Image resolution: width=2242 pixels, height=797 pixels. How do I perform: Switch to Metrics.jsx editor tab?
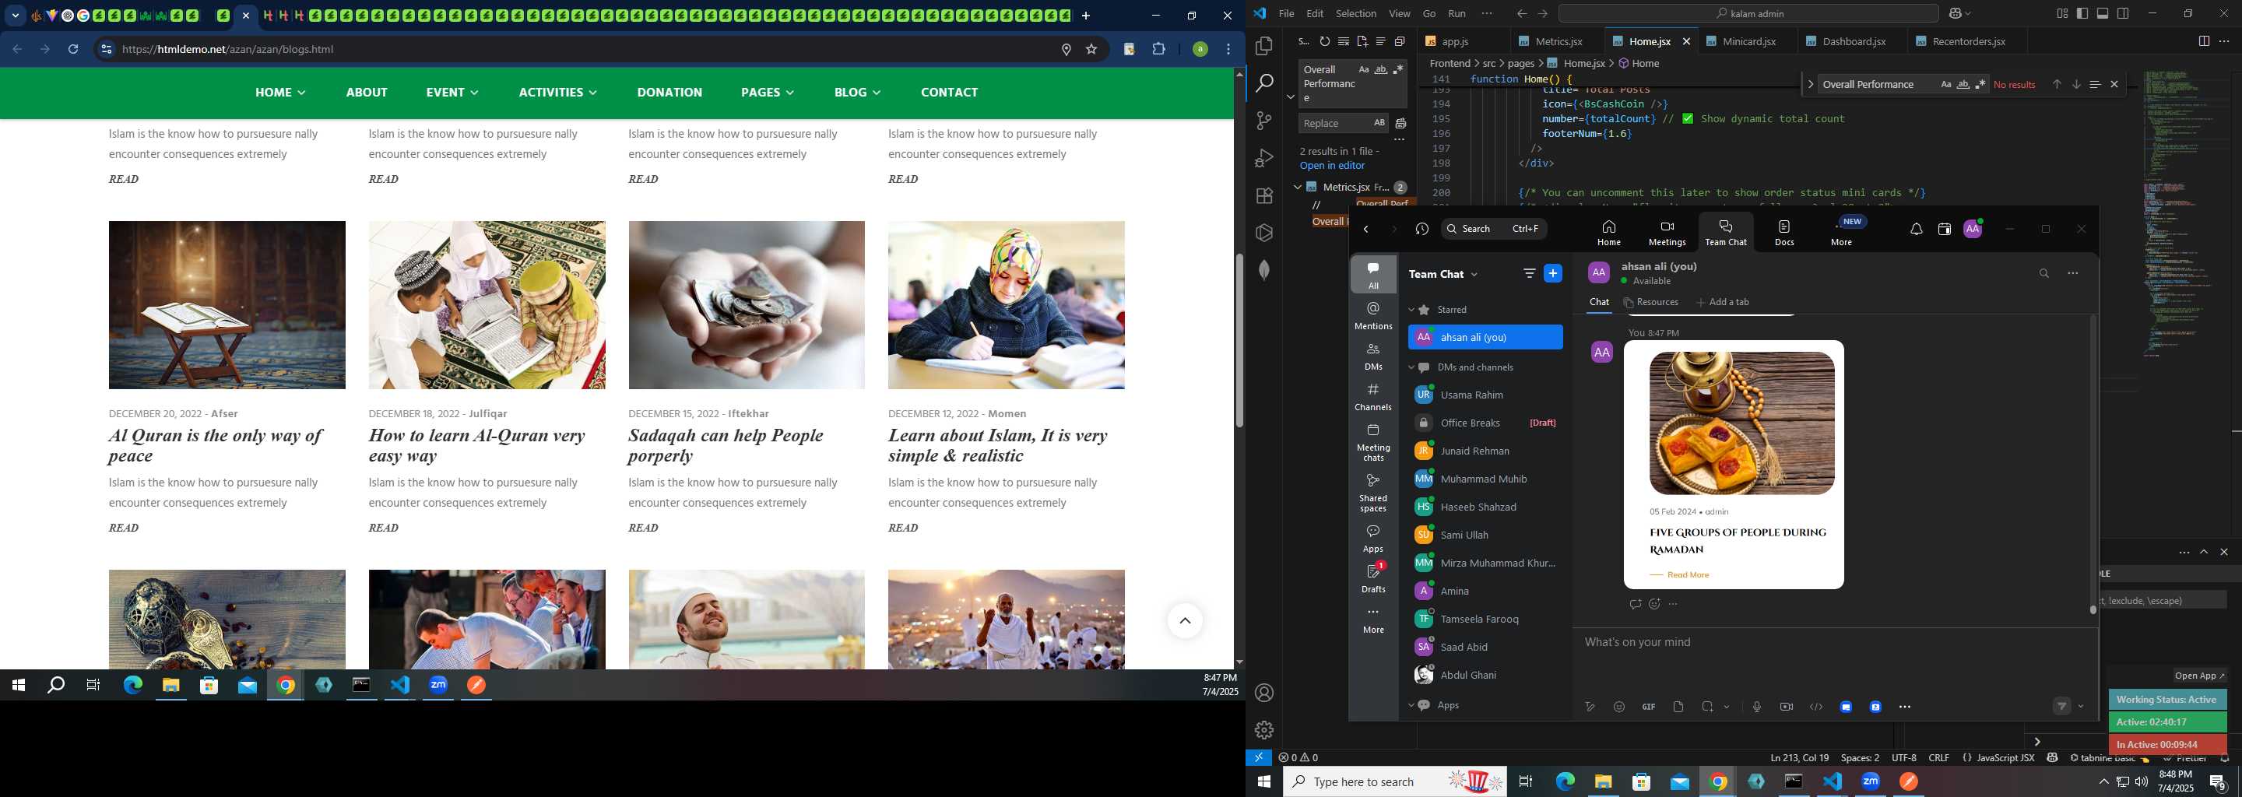[1558, 41]
